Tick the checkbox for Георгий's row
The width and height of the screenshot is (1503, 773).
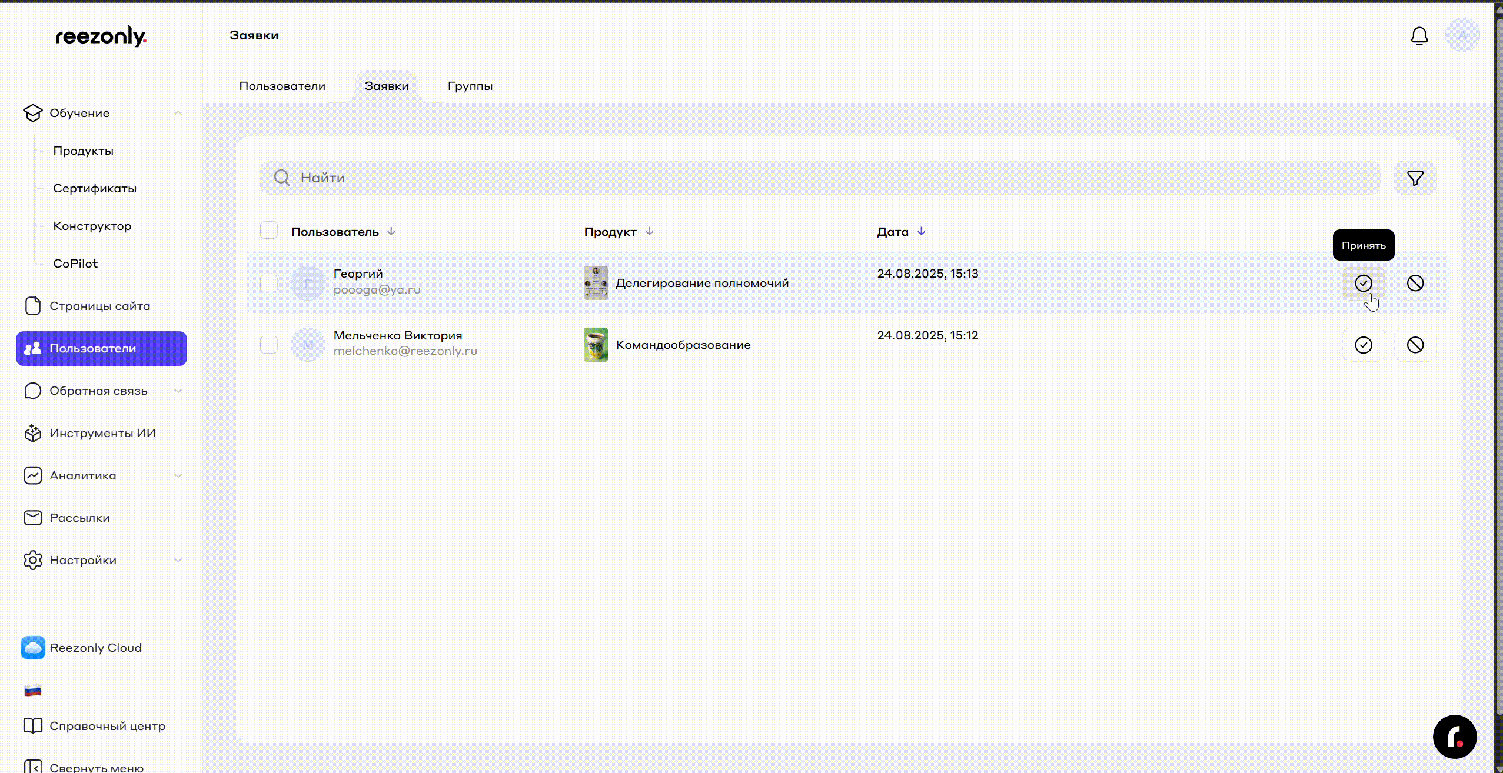click(x=269, y=284)
